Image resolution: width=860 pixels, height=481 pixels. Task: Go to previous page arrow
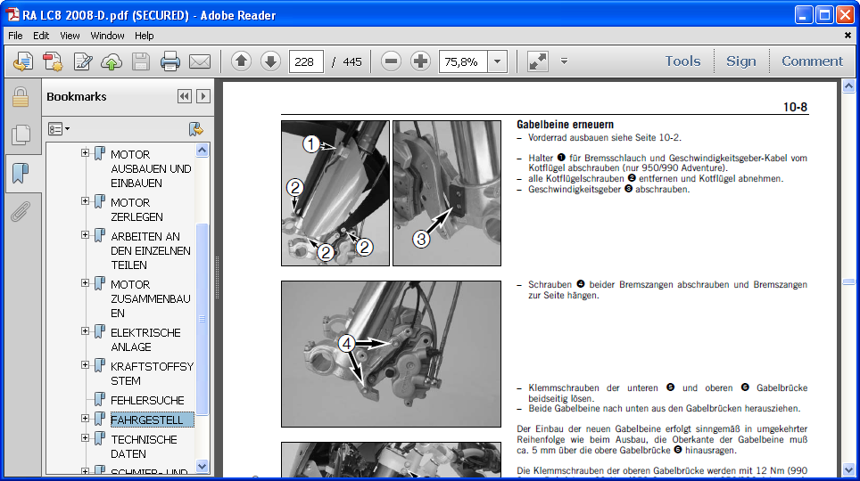[x=241, y=61]
